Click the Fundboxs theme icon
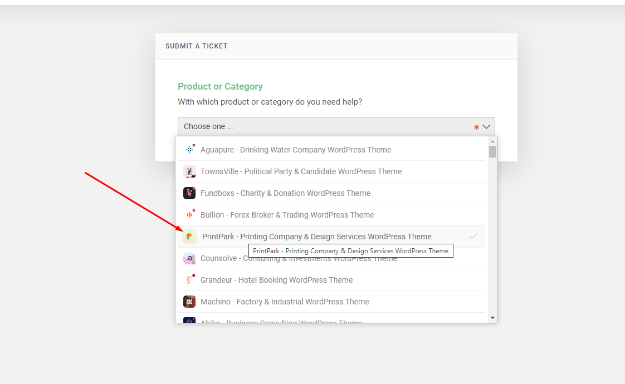 point(189,193)
